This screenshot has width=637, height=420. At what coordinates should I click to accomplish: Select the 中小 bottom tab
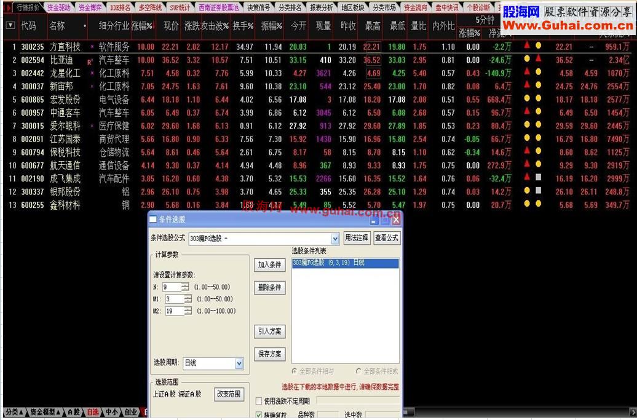click(111, 412)
